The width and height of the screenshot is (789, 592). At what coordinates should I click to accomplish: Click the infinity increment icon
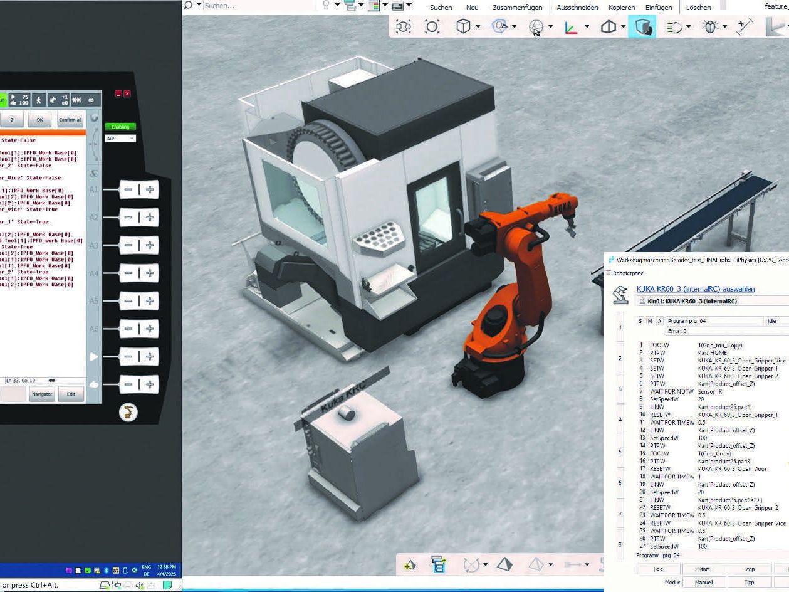[x=91, y=100]
